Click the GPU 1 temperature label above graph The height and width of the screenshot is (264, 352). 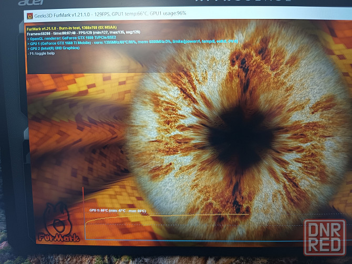point(117,211)
